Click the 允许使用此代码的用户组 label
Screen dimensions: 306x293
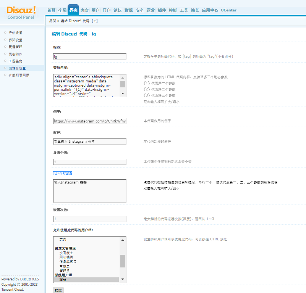[73, 230]
